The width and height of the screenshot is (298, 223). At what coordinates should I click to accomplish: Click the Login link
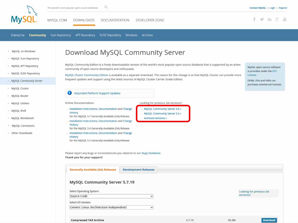click(x=272, y=8)
